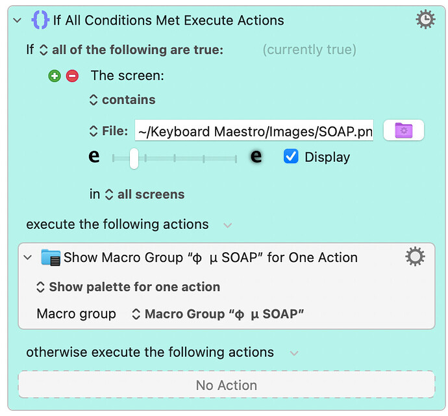Click the curly braces If action icon

(x=40, y=20)
